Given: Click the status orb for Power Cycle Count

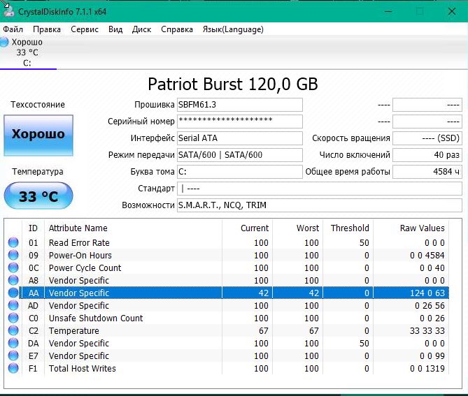Looking at the screenshot, I should (13, 267).
